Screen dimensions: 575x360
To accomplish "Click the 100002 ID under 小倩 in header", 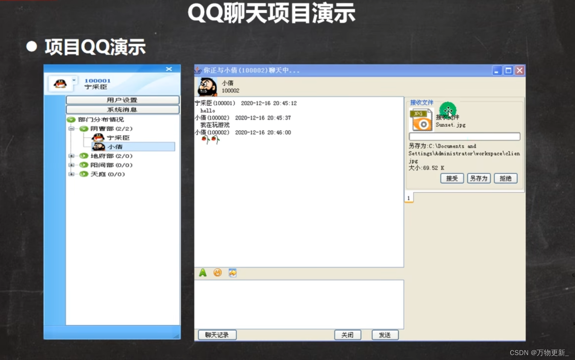I will (231, 91).
